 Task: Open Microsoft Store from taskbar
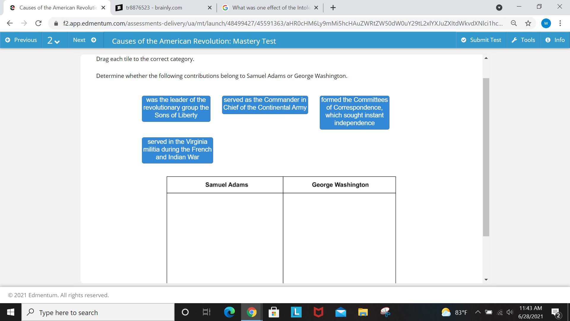click(274, 312)
